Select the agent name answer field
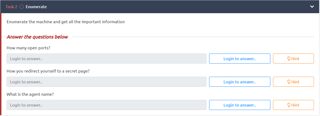Image resolution: width=320 pixels, height=116 pixels. [106, 105]
